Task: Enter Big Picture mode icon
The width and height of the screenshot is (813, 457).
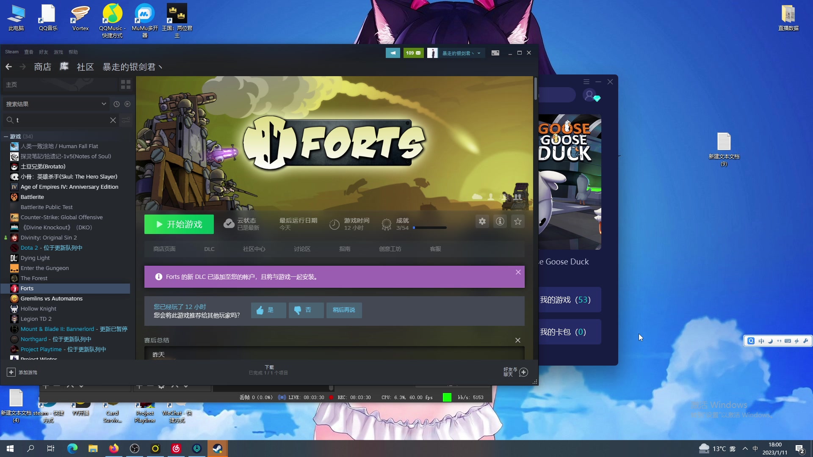Action: (x=495, y=53)
